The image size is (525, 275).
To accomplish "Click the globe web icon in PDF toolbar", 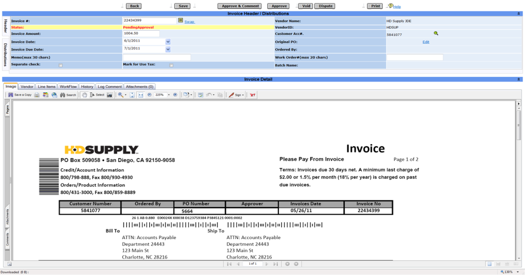I will pyautogui.click(x=54, y=95).
